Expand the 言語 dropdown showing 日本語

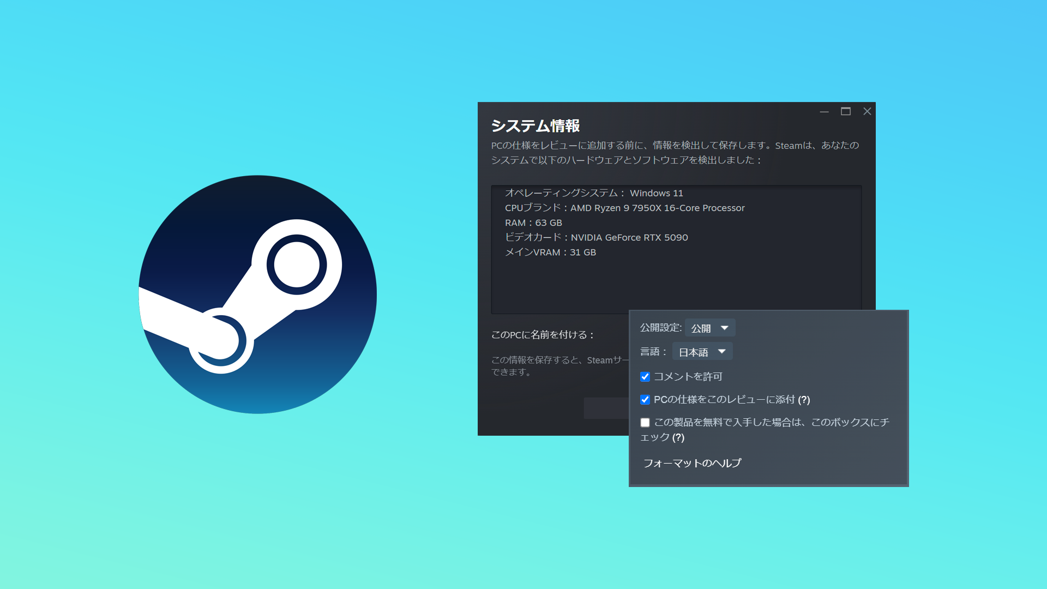click(x=702, y=352)
